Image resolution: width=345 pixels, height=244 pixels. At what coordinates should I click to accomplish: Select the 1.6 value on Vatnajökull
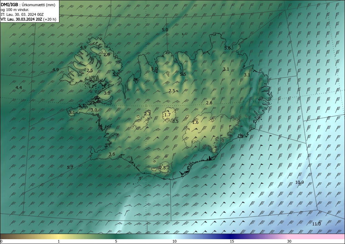click(x=195, y=123)
